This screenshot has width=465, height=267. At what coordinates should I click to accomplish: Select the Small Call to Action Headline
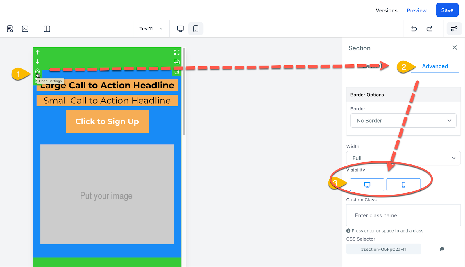click(x=107, y=101)
